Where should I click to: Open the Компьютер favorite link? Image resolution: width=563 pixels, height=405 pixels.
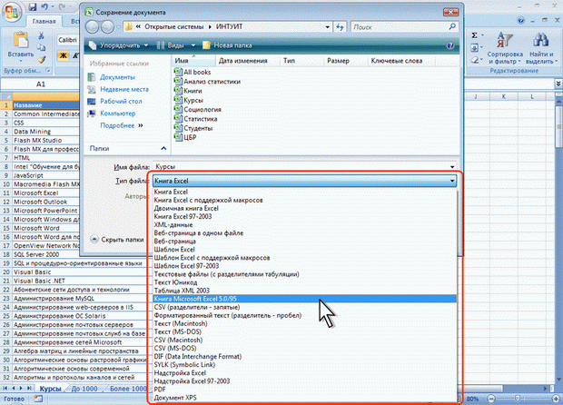[112, 114]
